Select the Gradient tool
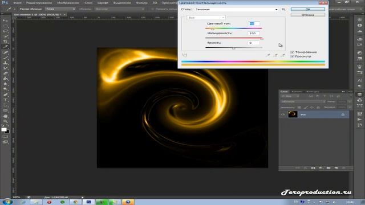 [5, 79]
